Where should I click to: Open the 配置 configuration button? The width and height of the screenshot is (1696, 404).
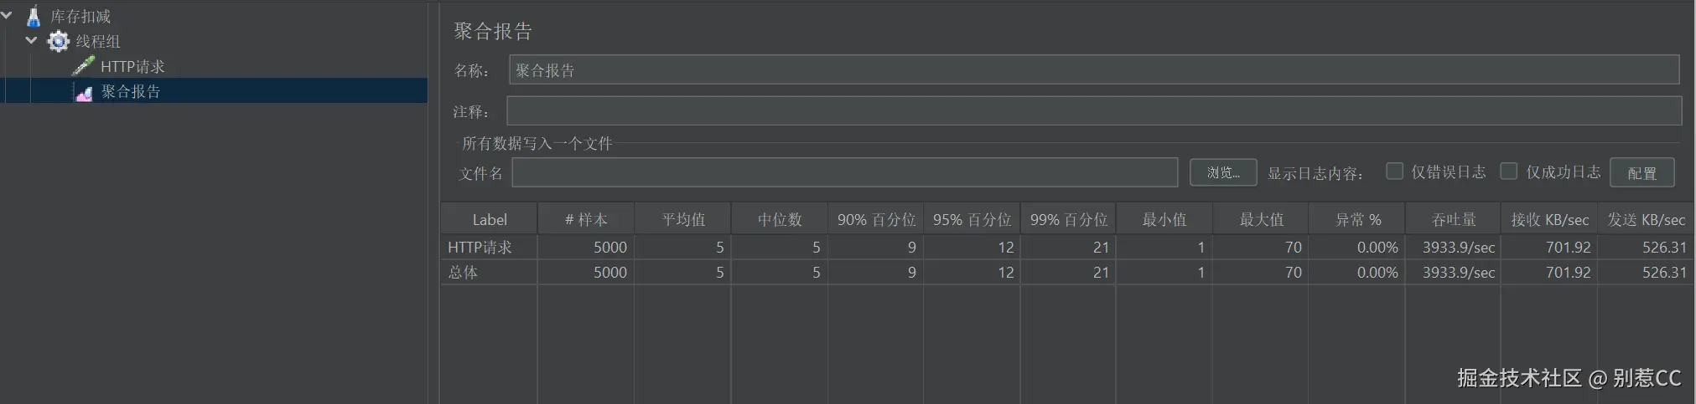(x=1642, y=173)
